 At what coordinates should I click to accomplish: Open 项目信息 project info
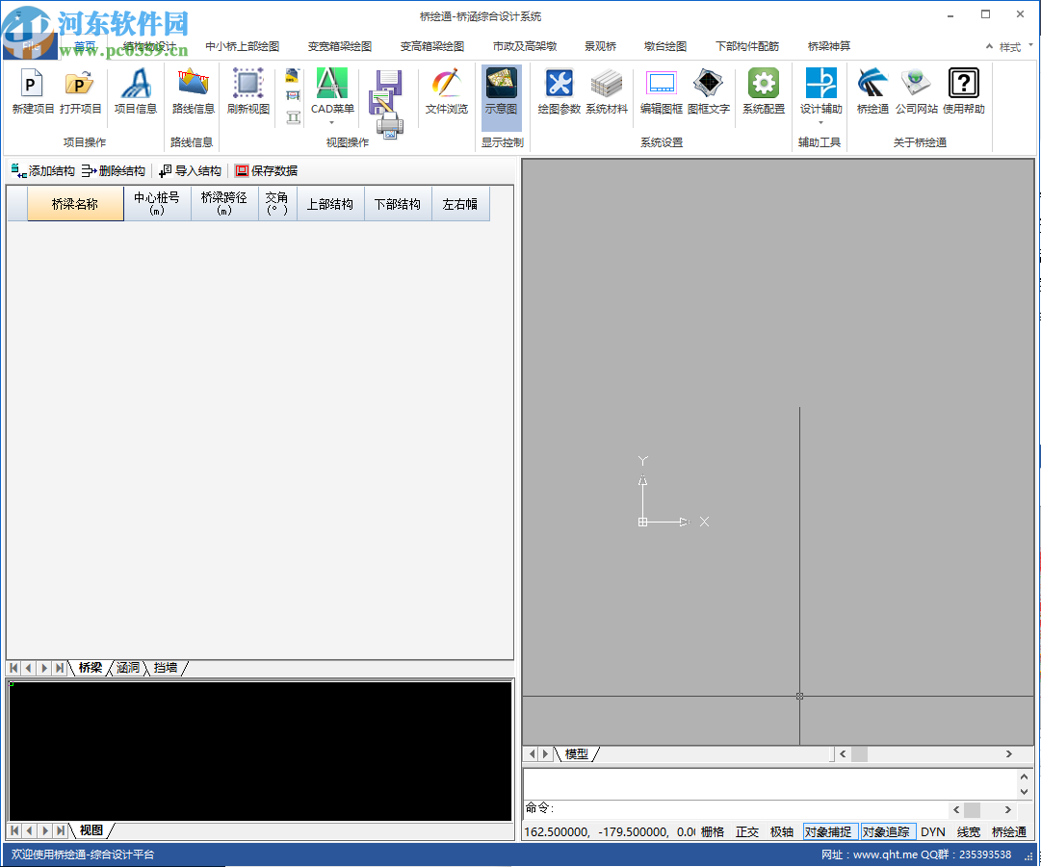click(136, 91)
